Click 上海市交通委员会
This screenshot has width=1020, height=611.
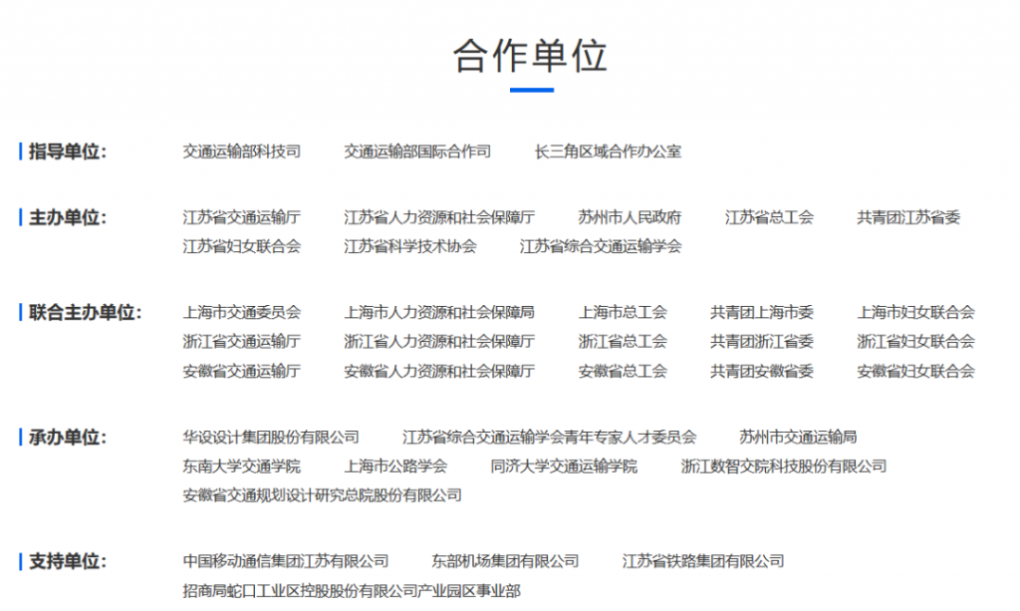(x=242, y=312)
